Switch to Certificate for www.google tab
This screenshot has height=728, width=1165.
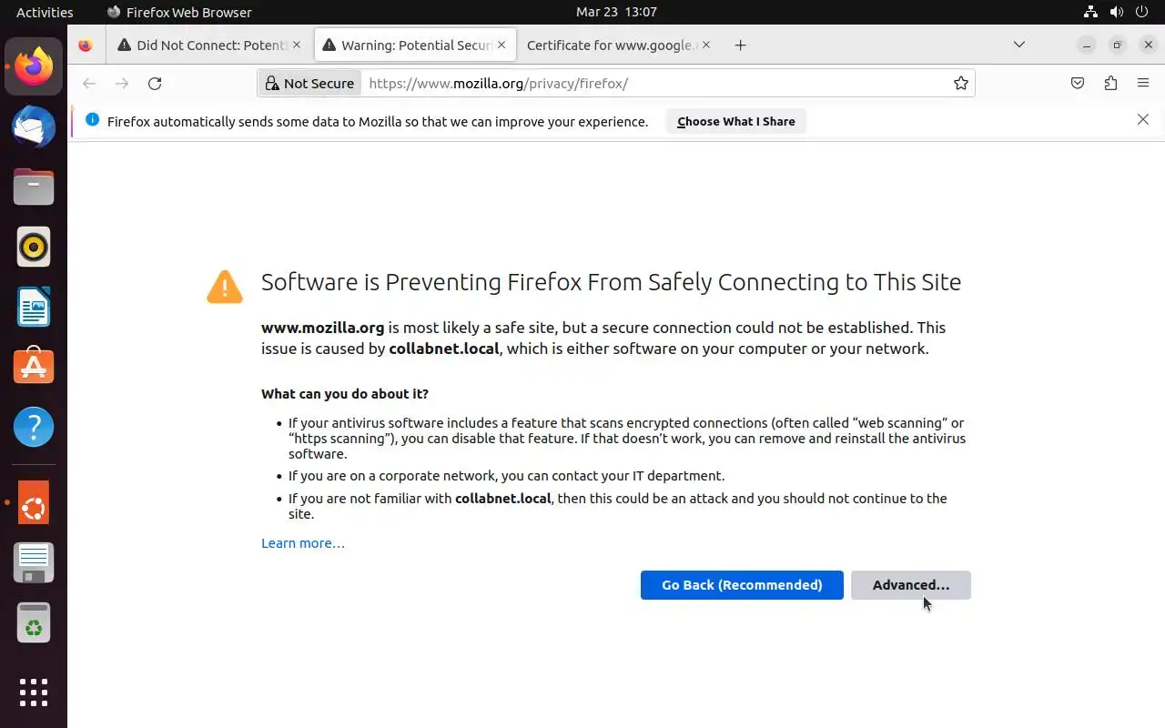point(612,45)
